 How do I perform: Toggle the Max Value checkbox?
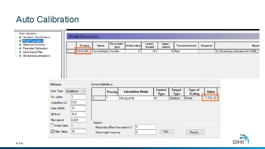(x=52, y=131)
